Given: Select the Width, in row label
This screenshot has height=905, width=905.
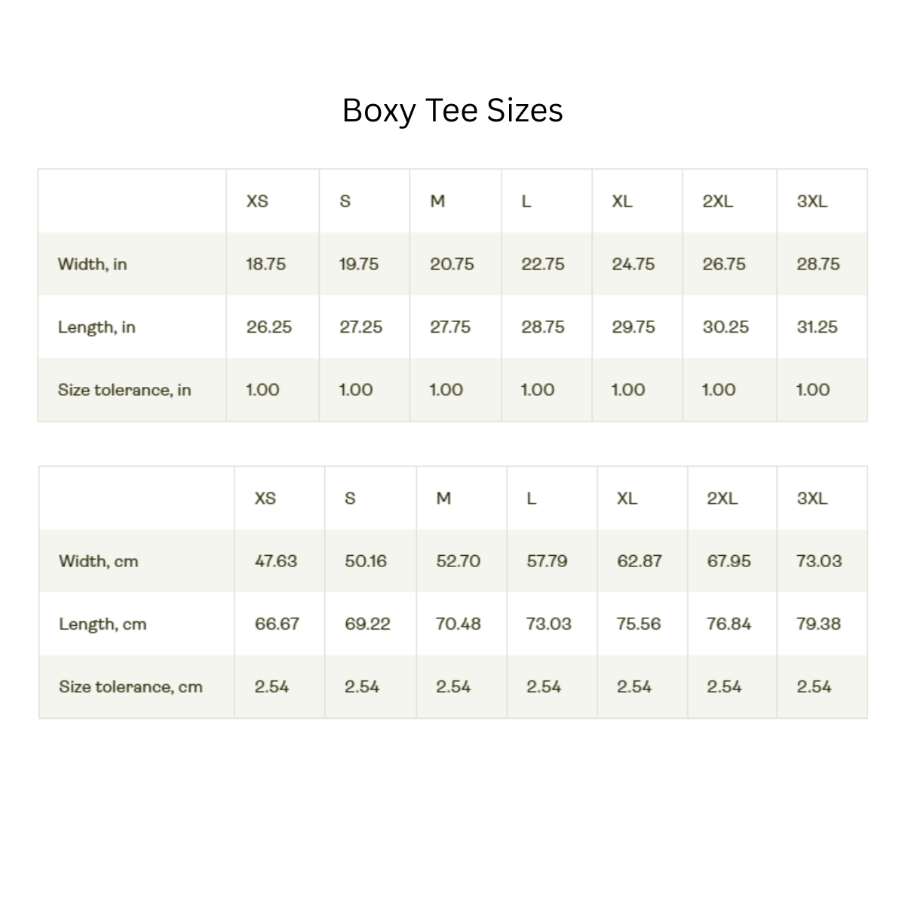Looking at the screenshot, I should click(92, 264).
